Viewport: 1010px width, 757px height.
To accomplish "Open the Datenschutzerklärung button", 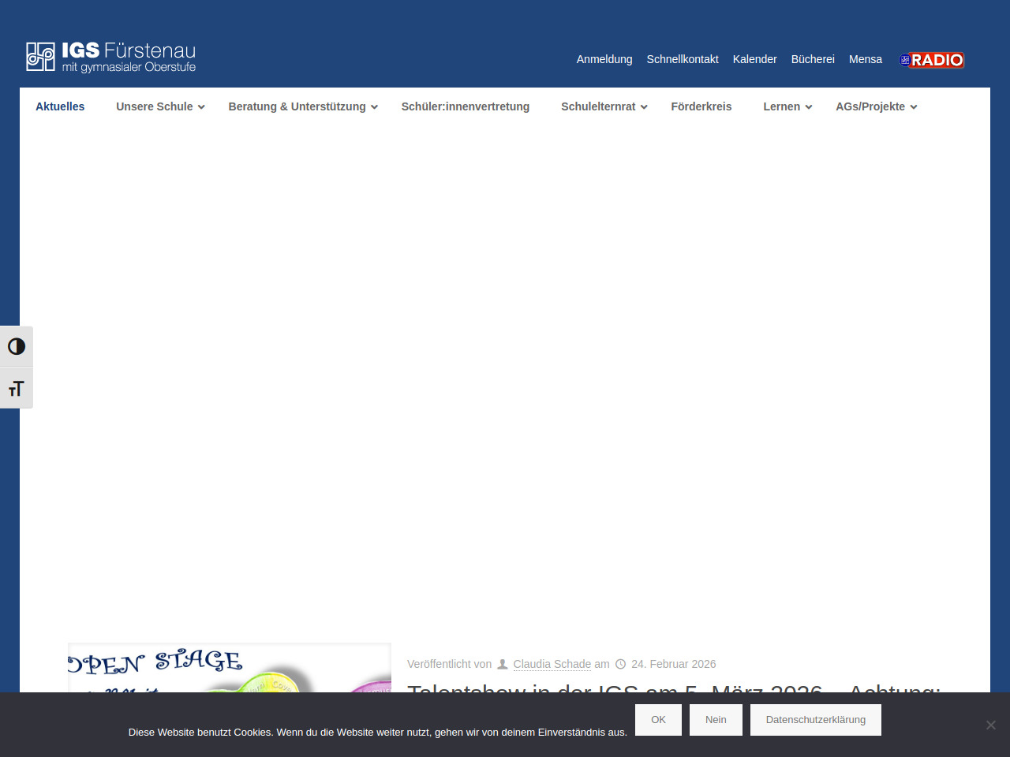I will [815, 720].
